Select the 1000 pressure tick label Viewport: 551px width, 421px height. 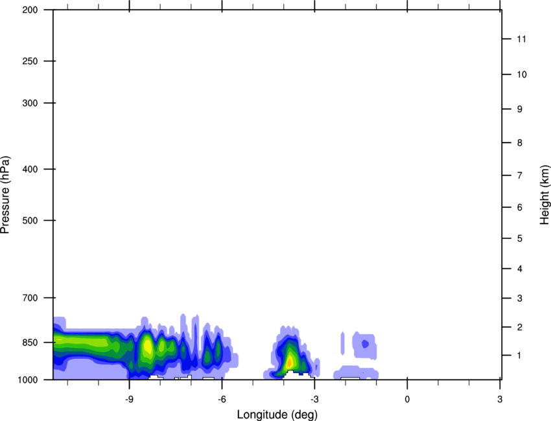28,380
